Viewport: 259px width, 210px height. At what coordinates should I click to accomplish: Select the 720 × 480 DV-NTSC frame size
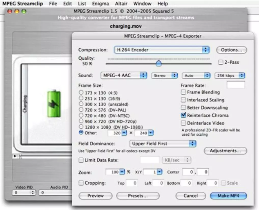tap(81, 116)
